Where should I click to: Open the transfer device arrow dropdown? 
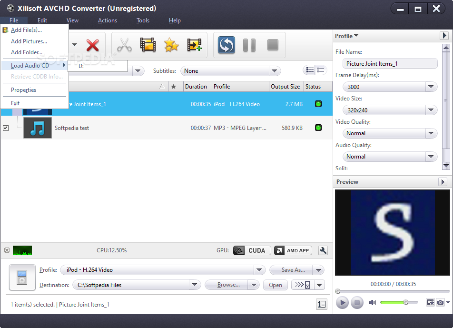(319, 285)
